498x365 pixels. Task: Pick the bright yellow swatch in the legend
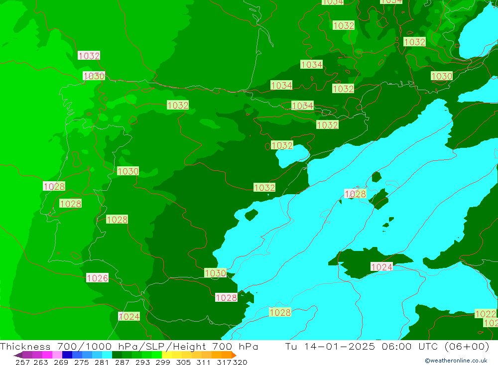[x=167, y=355]
